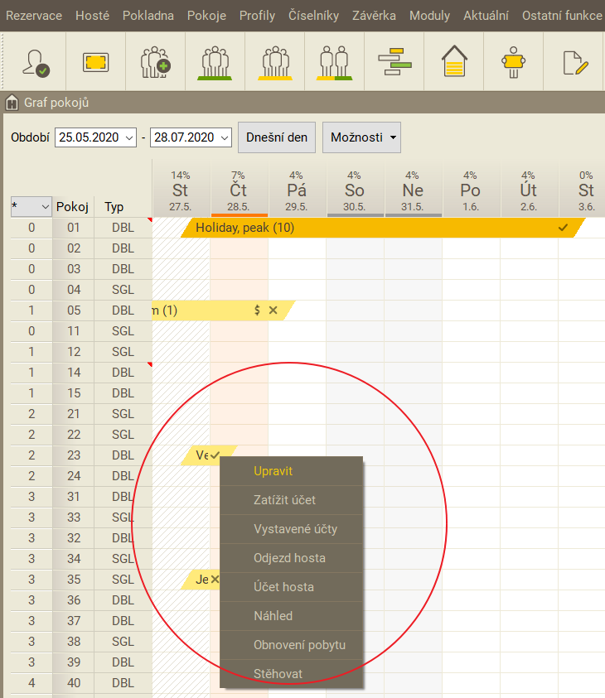Click the house icon in the toolbar
Image resolution: width=605 pixels, height=698 pixels.
(x=454, y=62)
